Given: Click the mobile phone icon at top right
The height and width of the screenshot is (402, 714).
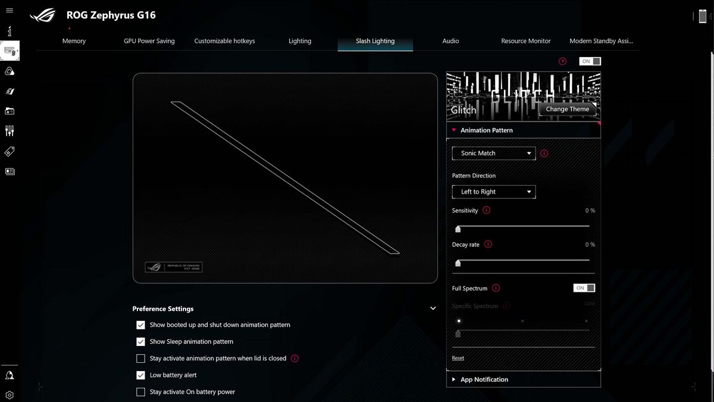Looking at the screenshot, I should pos(703,16).
